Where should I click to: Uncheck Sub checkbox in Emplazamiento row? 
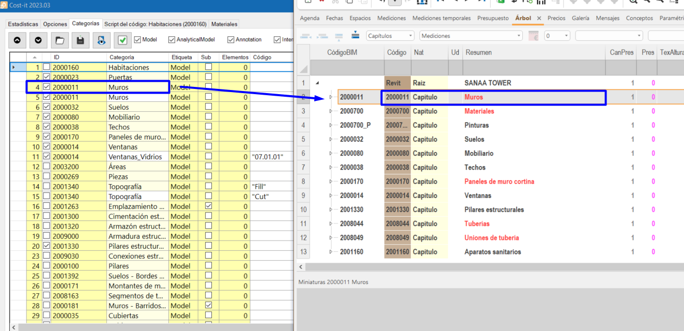tap(208, 206)
